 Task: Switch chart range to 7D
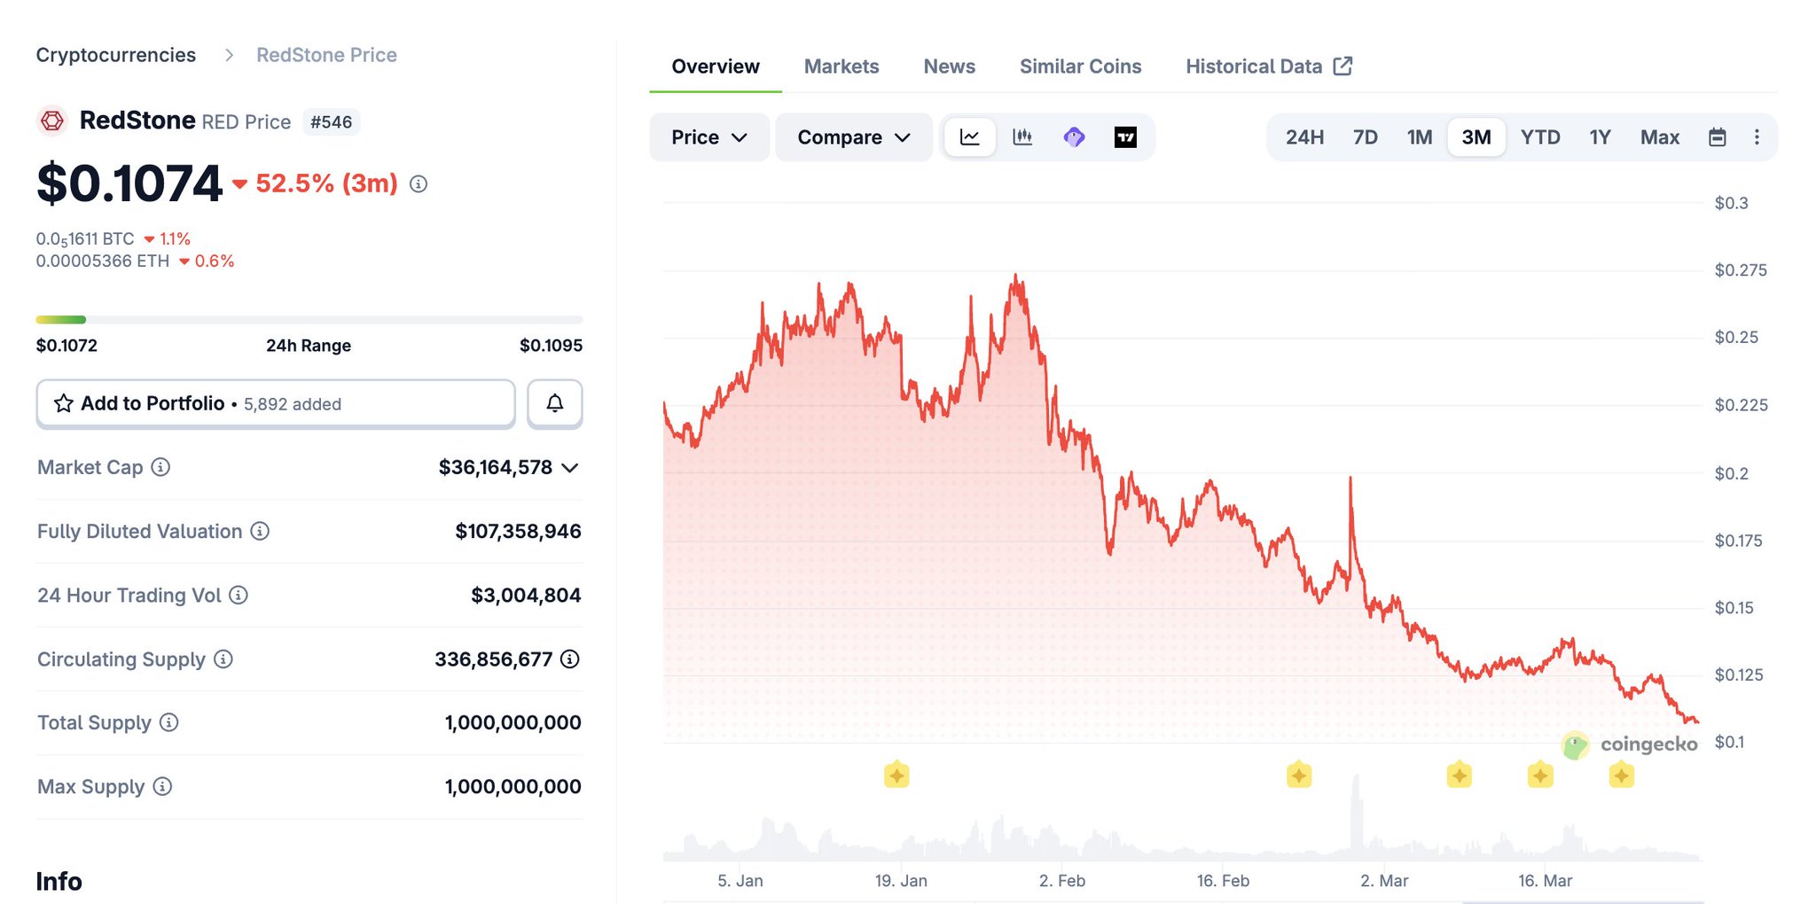tap(1365, 137)
